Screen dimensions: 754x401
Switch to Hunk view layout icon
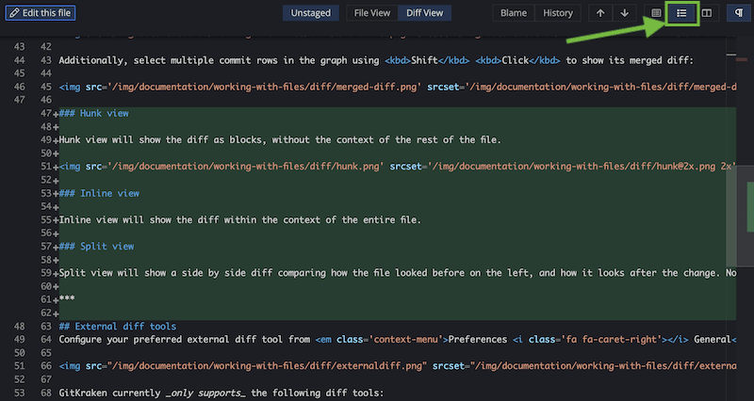click(x=657, y=13)
